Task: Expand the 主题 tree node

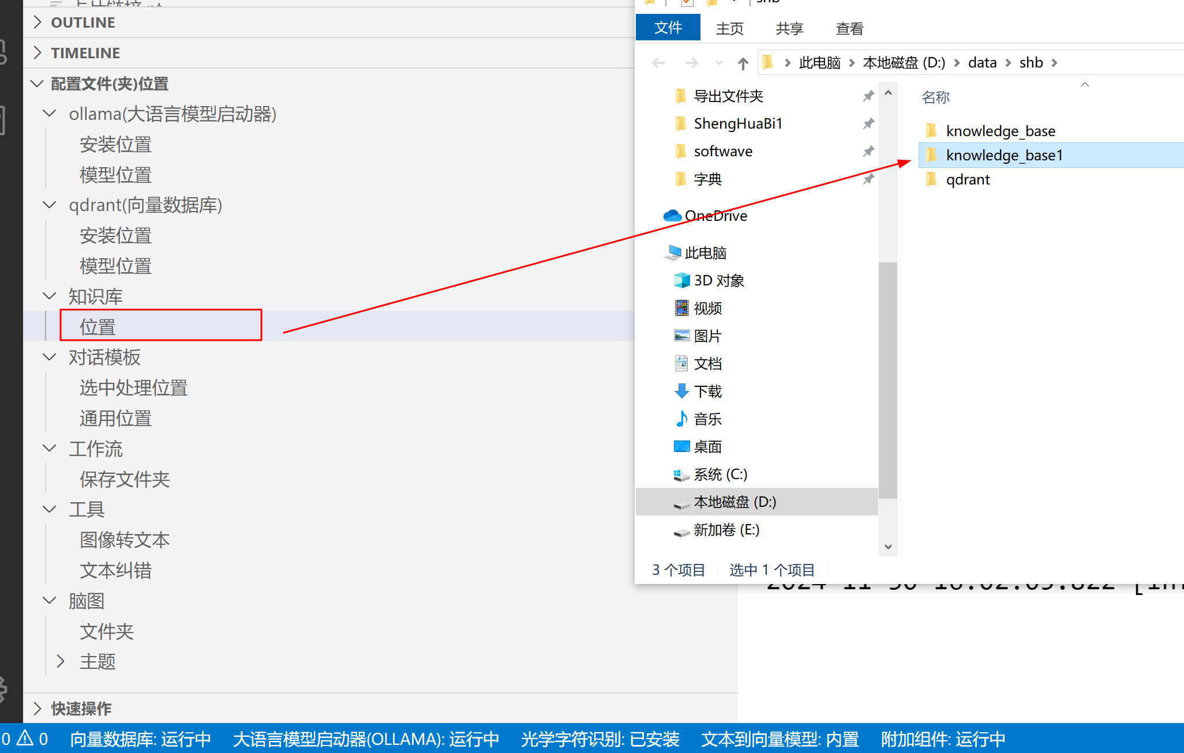Action: [61, 661]
